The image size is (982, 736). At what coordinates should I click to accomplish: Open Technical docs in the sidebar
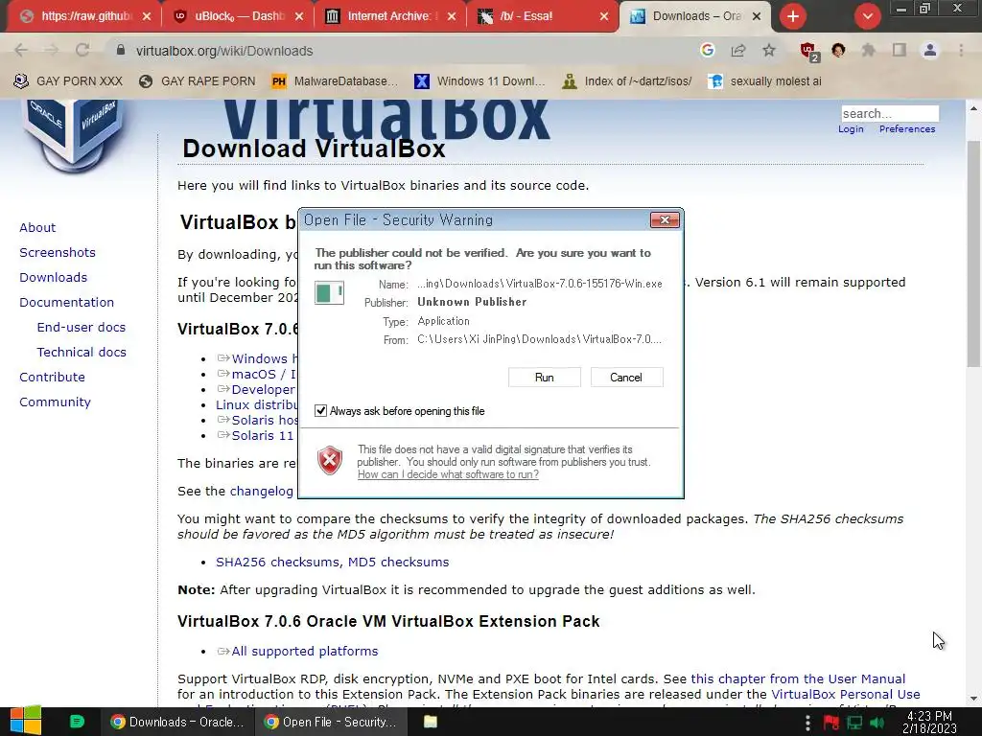coord(82,353)
